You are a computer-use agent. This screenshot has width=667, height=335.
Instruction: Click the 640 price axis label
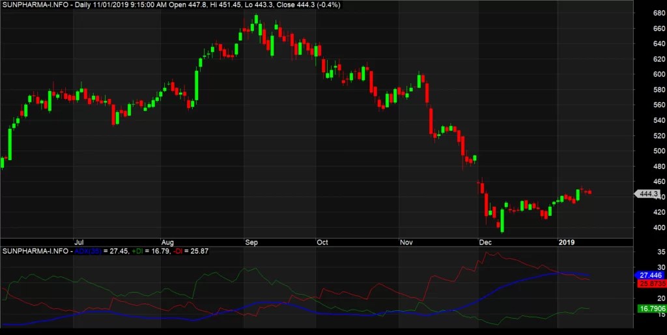[659, 44]
